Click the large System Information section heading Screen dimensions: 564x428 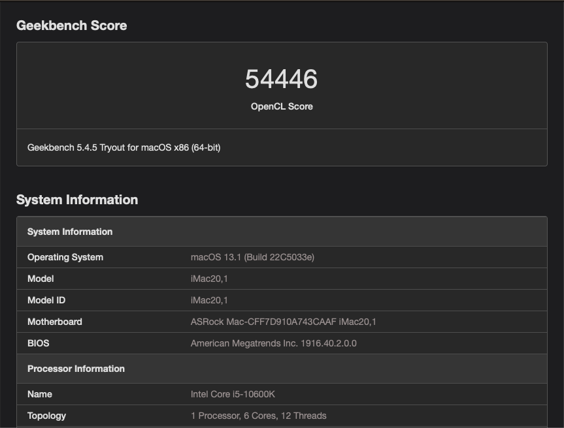(77, 200)
